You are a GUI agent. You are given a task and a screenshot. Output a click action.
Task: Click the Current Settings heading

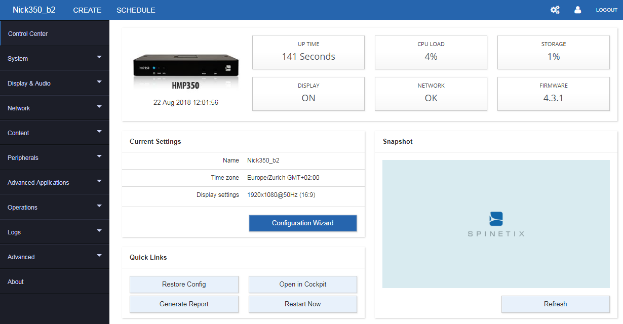(x=155, y=142)
